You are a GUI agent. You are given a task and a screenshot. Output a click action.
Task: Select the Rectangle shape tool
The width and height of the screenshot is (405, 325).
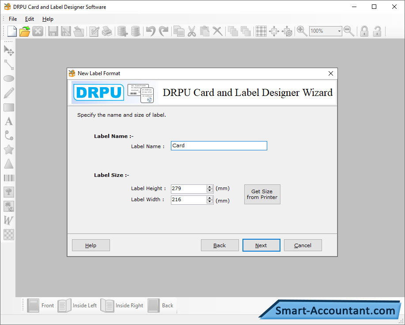tap(9, 107)
